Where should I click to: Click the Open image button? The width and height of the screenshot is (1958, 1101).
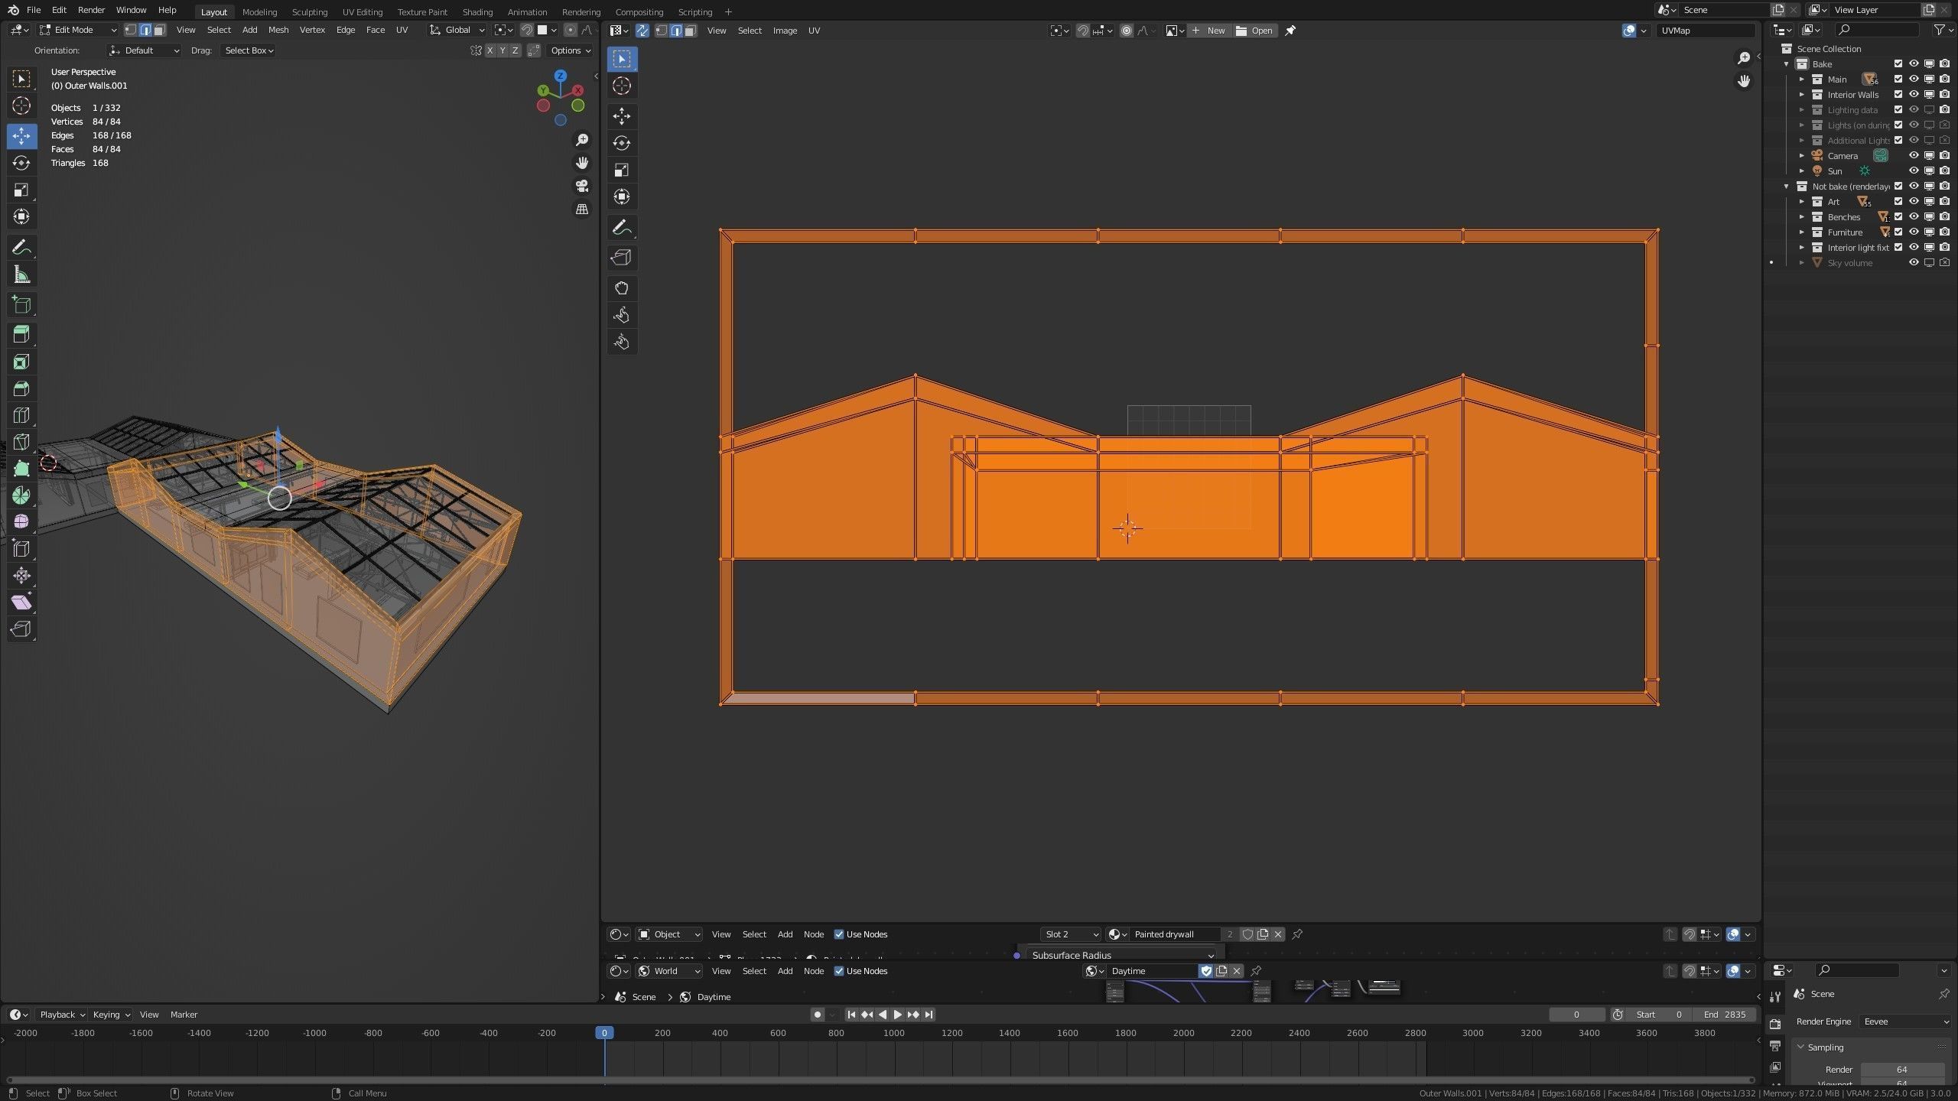[1254, 31]
